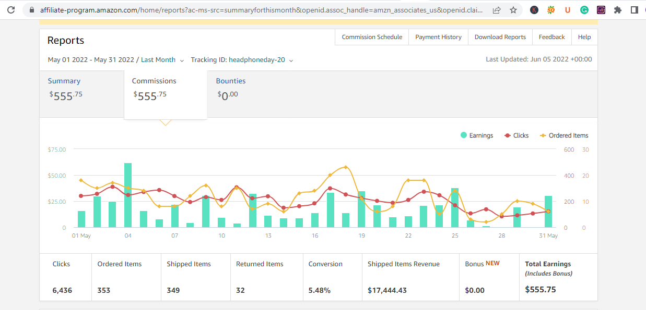Open the Extensions puzzle menu
This screenshot has height=310, width=646.
(x=618, y=10)
